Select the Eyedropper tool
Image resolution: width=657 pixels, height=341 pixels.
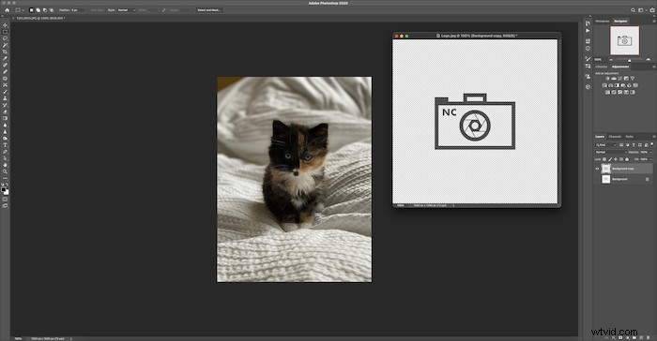pyautogui.click(x=5, y=59)
